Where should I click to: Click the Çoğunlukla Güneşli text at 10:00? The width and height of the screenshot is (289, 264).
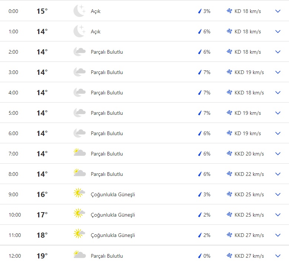113,215
